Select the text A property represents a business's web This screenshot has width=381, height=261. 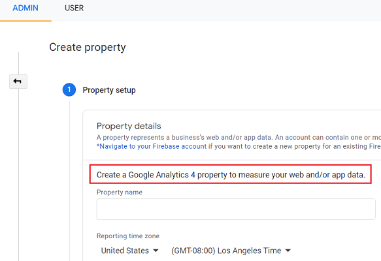pyautogui.click(x=158, y=137)
